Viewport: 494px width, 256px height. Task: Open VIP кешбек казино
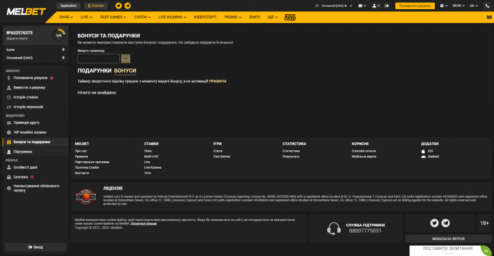coord(30,132)
